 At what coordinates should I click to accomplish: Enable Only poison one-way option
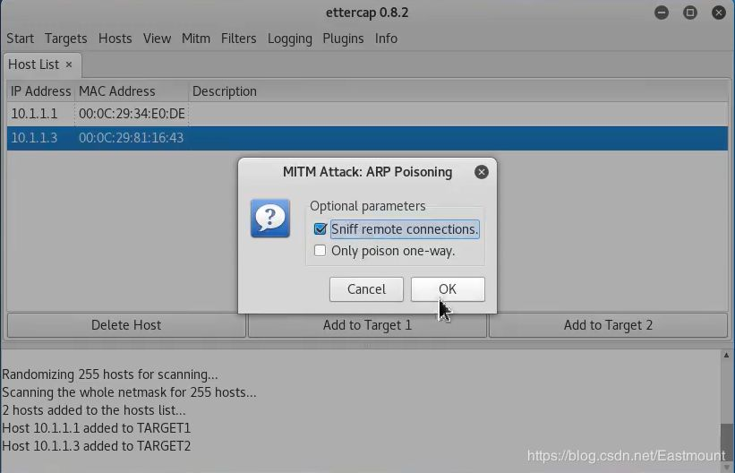pyautogui.click(x=320, y=251)
